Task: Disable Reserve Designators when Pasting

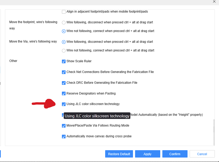Action: tap(64, 94)
